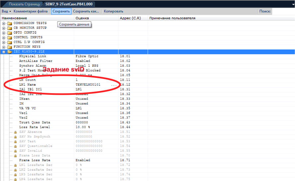295x181 pixels.
Task: Click the COMMISSION TESTS folder icon
Action: pos(9,23)
